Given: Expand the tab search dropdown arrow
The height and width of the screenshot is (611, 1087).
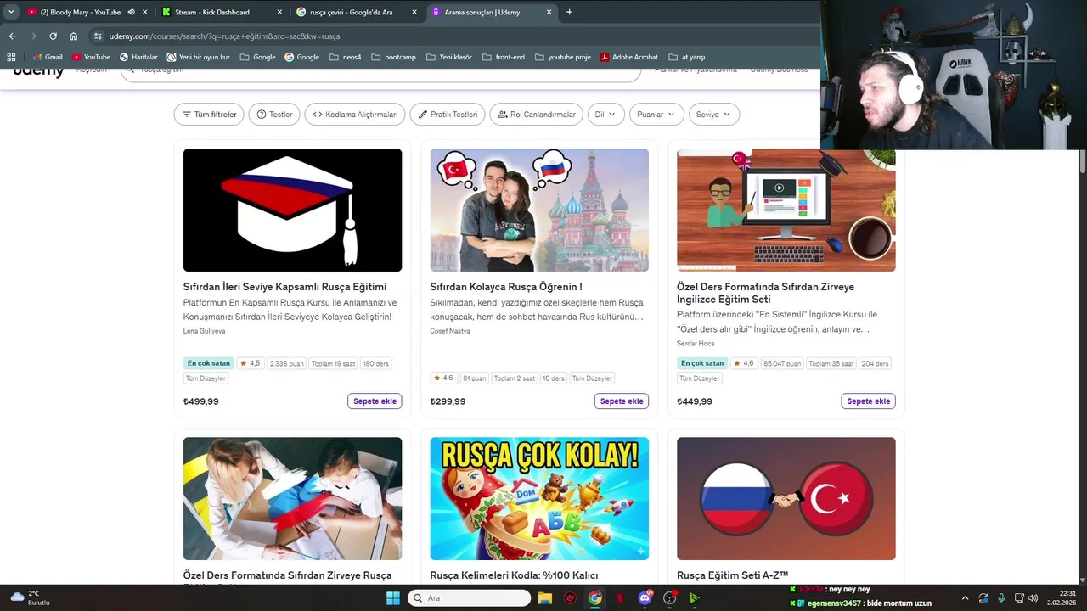Looking at the screenshot, I should 11,12.
